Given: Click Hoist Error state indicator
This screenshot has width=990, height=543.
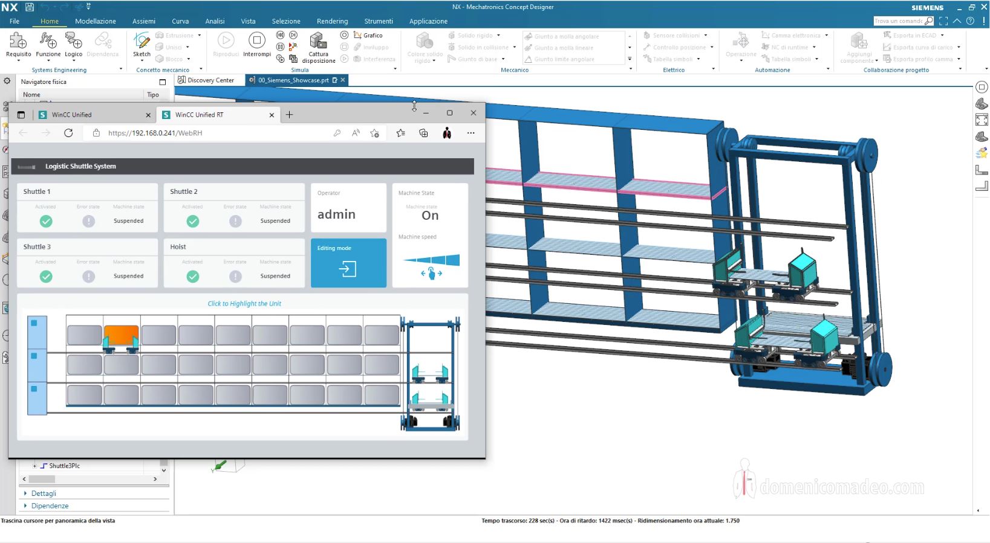Looking at the screenshot, I should pyautogui.click(x=236, y=276).
